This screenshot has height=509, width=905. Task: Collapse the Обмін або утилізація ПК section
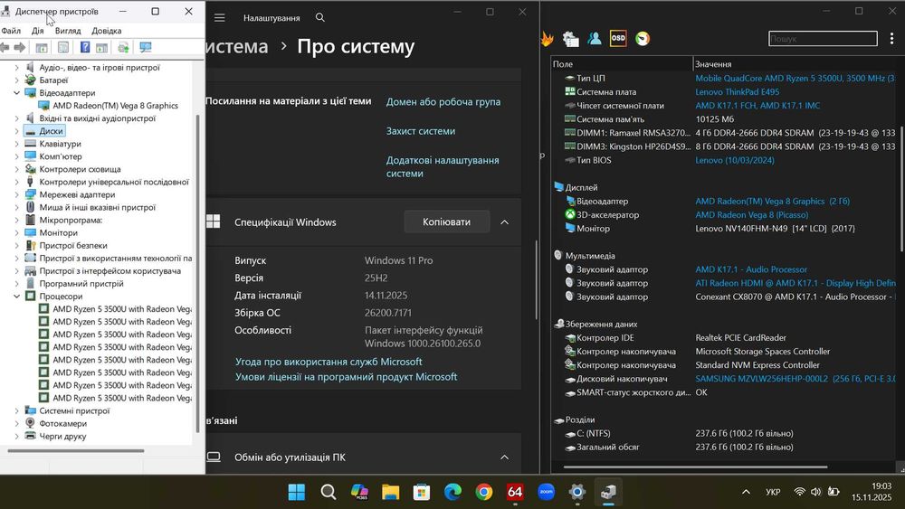[x=504, y=457]
